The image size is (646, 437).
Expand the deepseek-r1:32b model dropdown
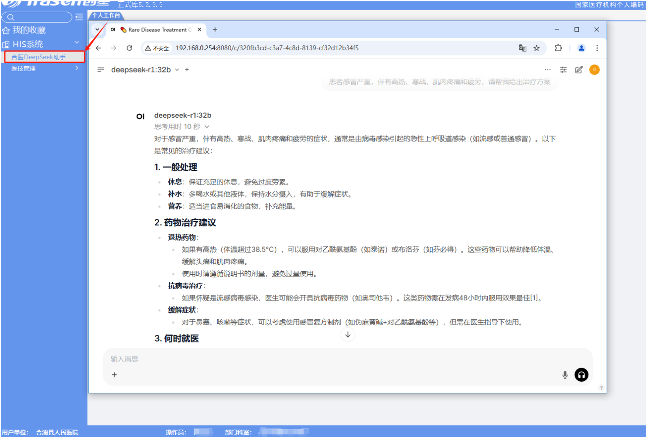(177, 70)
